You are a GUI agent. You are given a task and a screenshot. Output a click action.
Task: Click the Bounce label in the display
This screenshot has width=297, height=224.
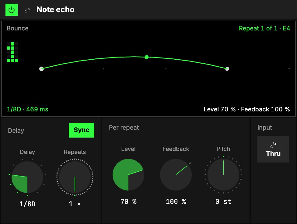(x=18, y=28)
